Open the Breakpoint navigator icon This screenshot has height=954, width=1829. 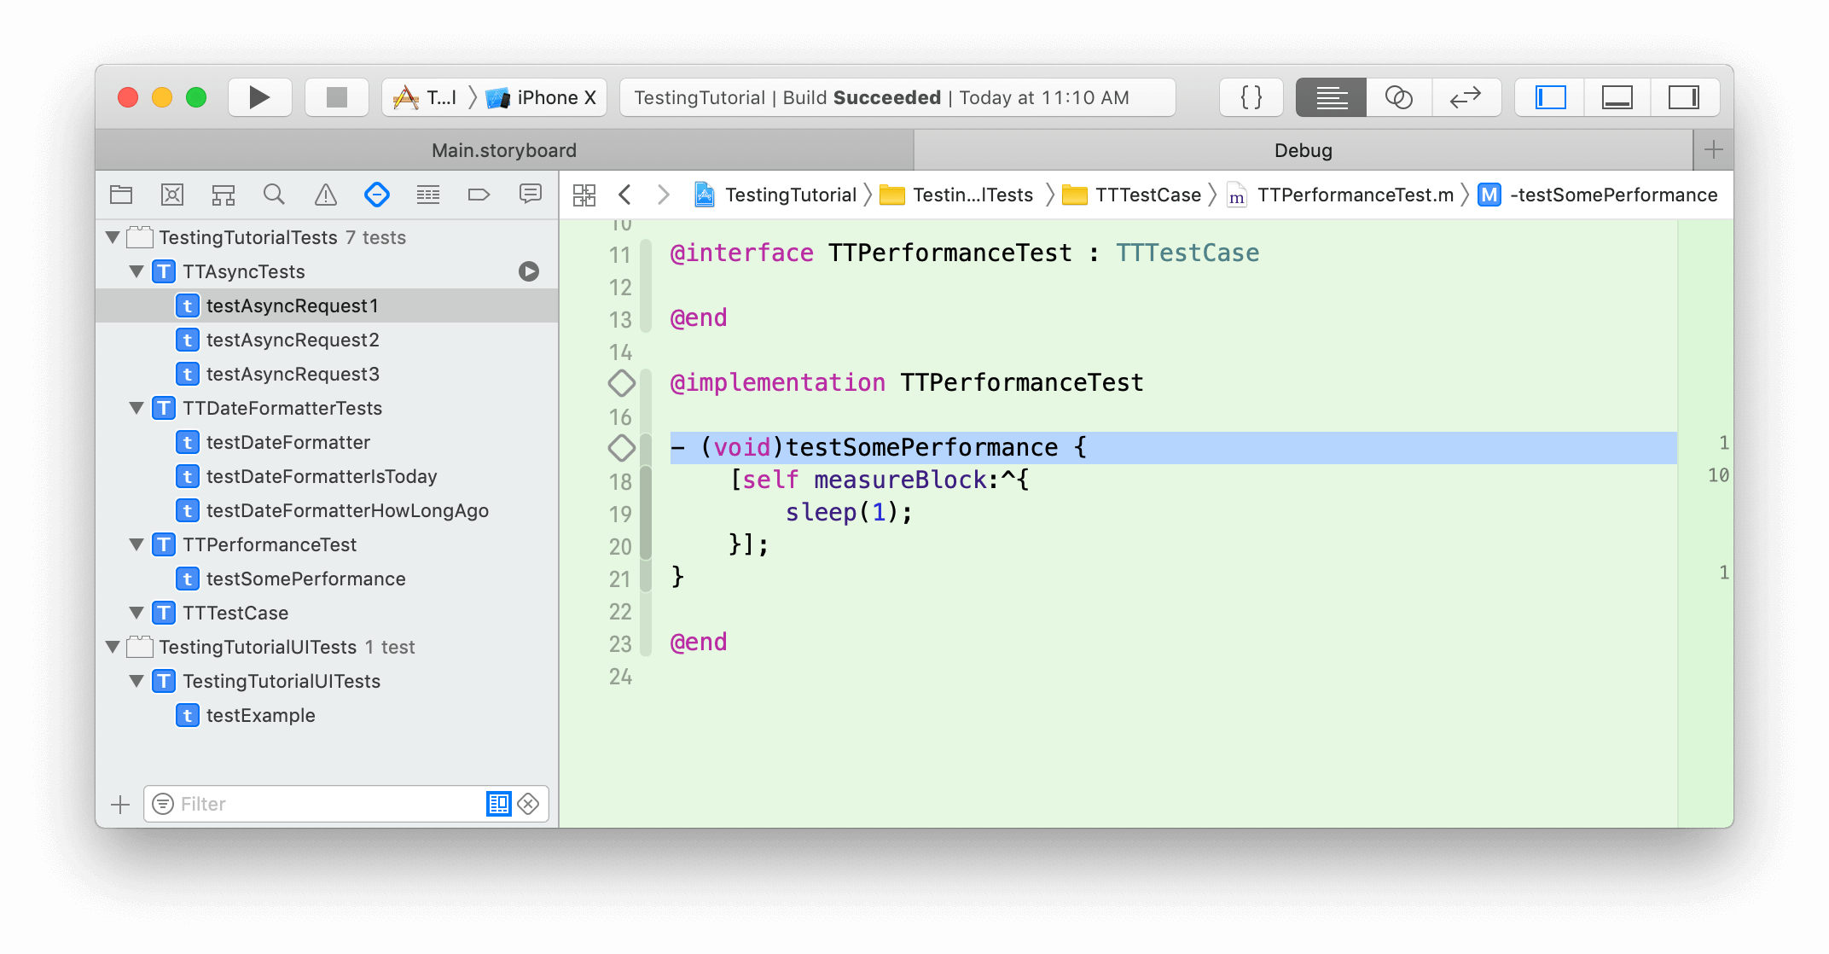[479, 195]
